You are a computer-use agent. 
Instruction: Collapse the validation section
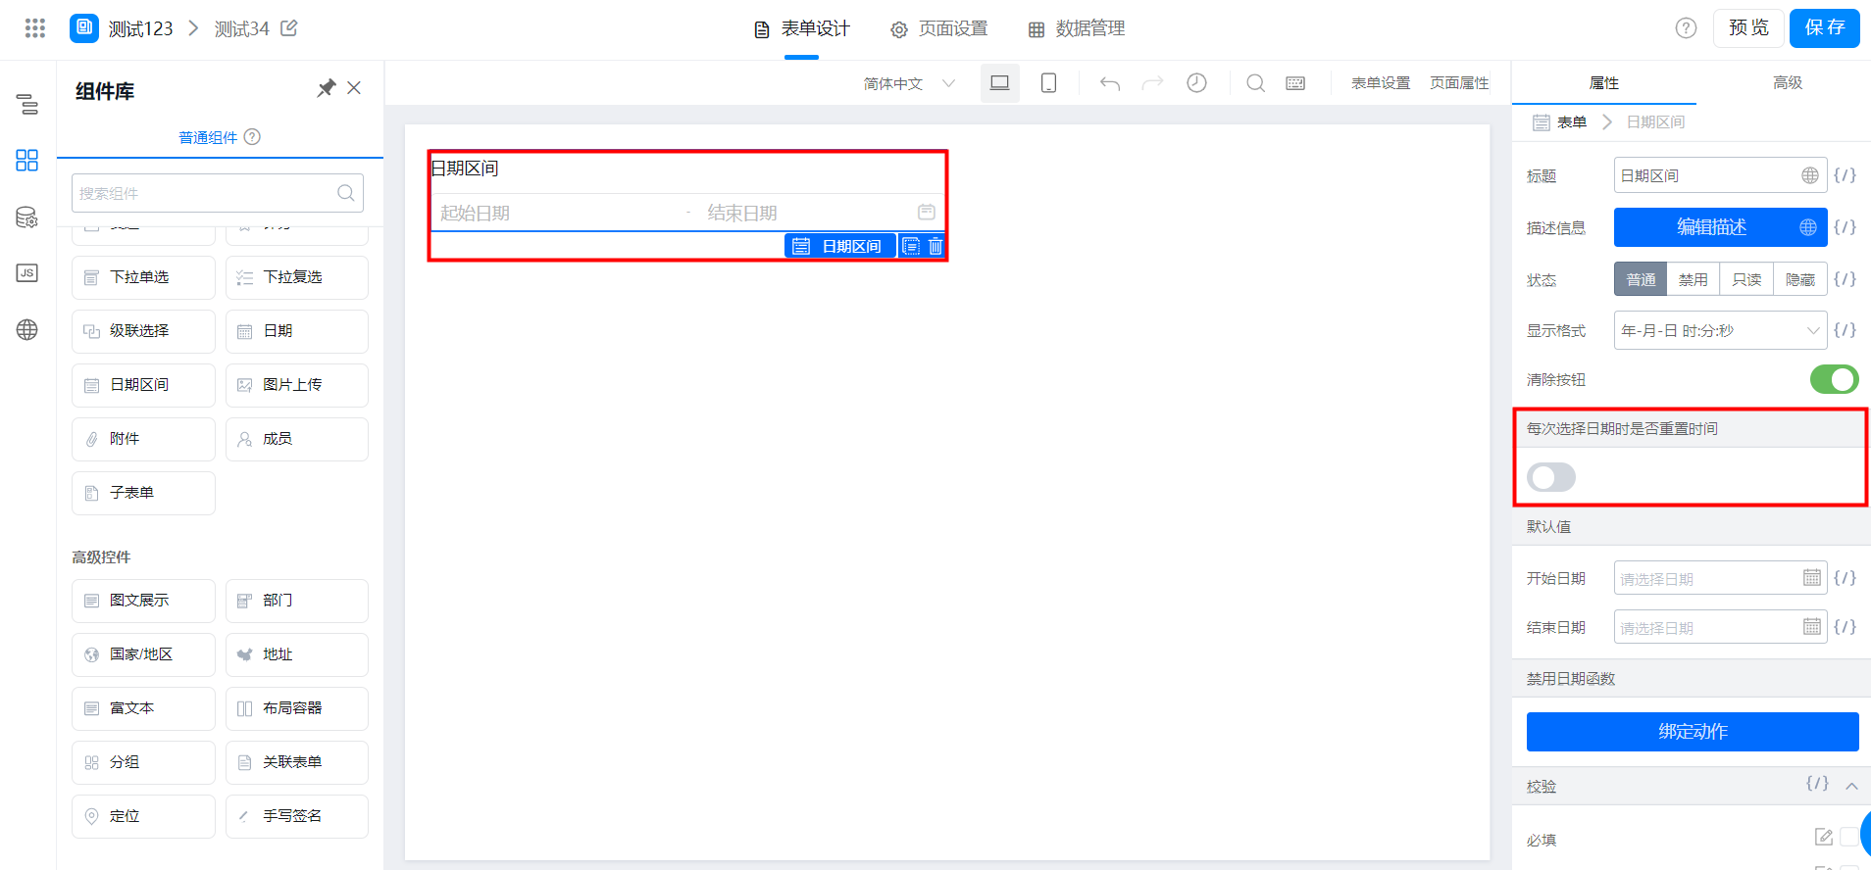(1851, 786)
